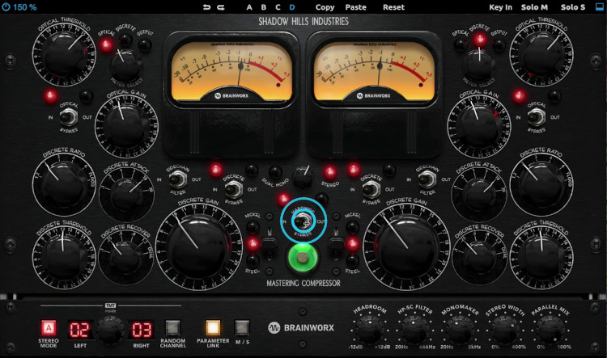This screenshot has width=607, height=358.
Task: Click the Monomaker knob
Action: 460,329
